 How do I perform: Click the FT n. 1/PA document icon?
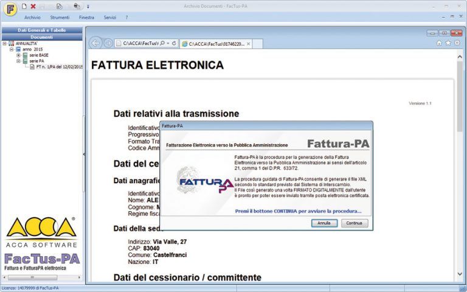pyautogui.click(x=32, y=67)
